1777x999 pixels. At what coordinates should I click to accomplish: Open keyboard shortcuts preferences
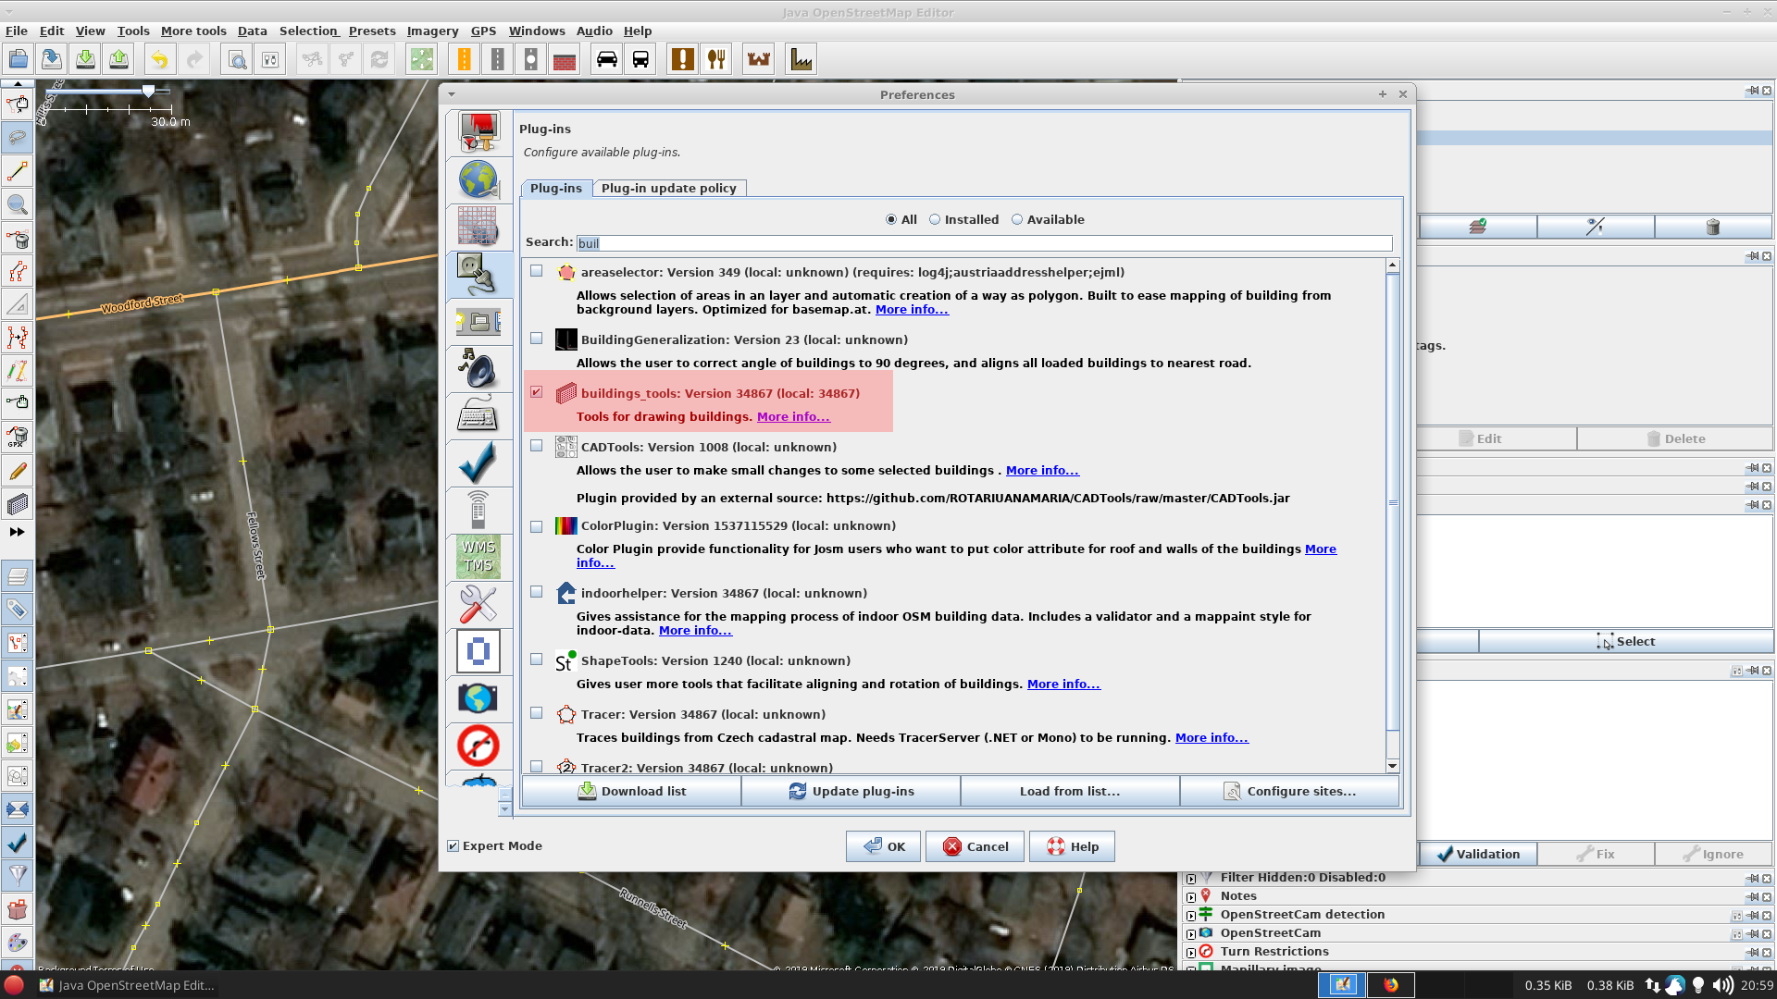pos(478,415)
